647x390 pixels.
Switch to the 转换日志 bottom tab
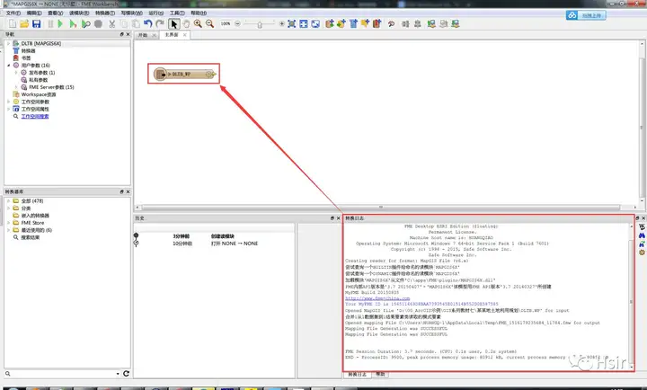point(358,375)
